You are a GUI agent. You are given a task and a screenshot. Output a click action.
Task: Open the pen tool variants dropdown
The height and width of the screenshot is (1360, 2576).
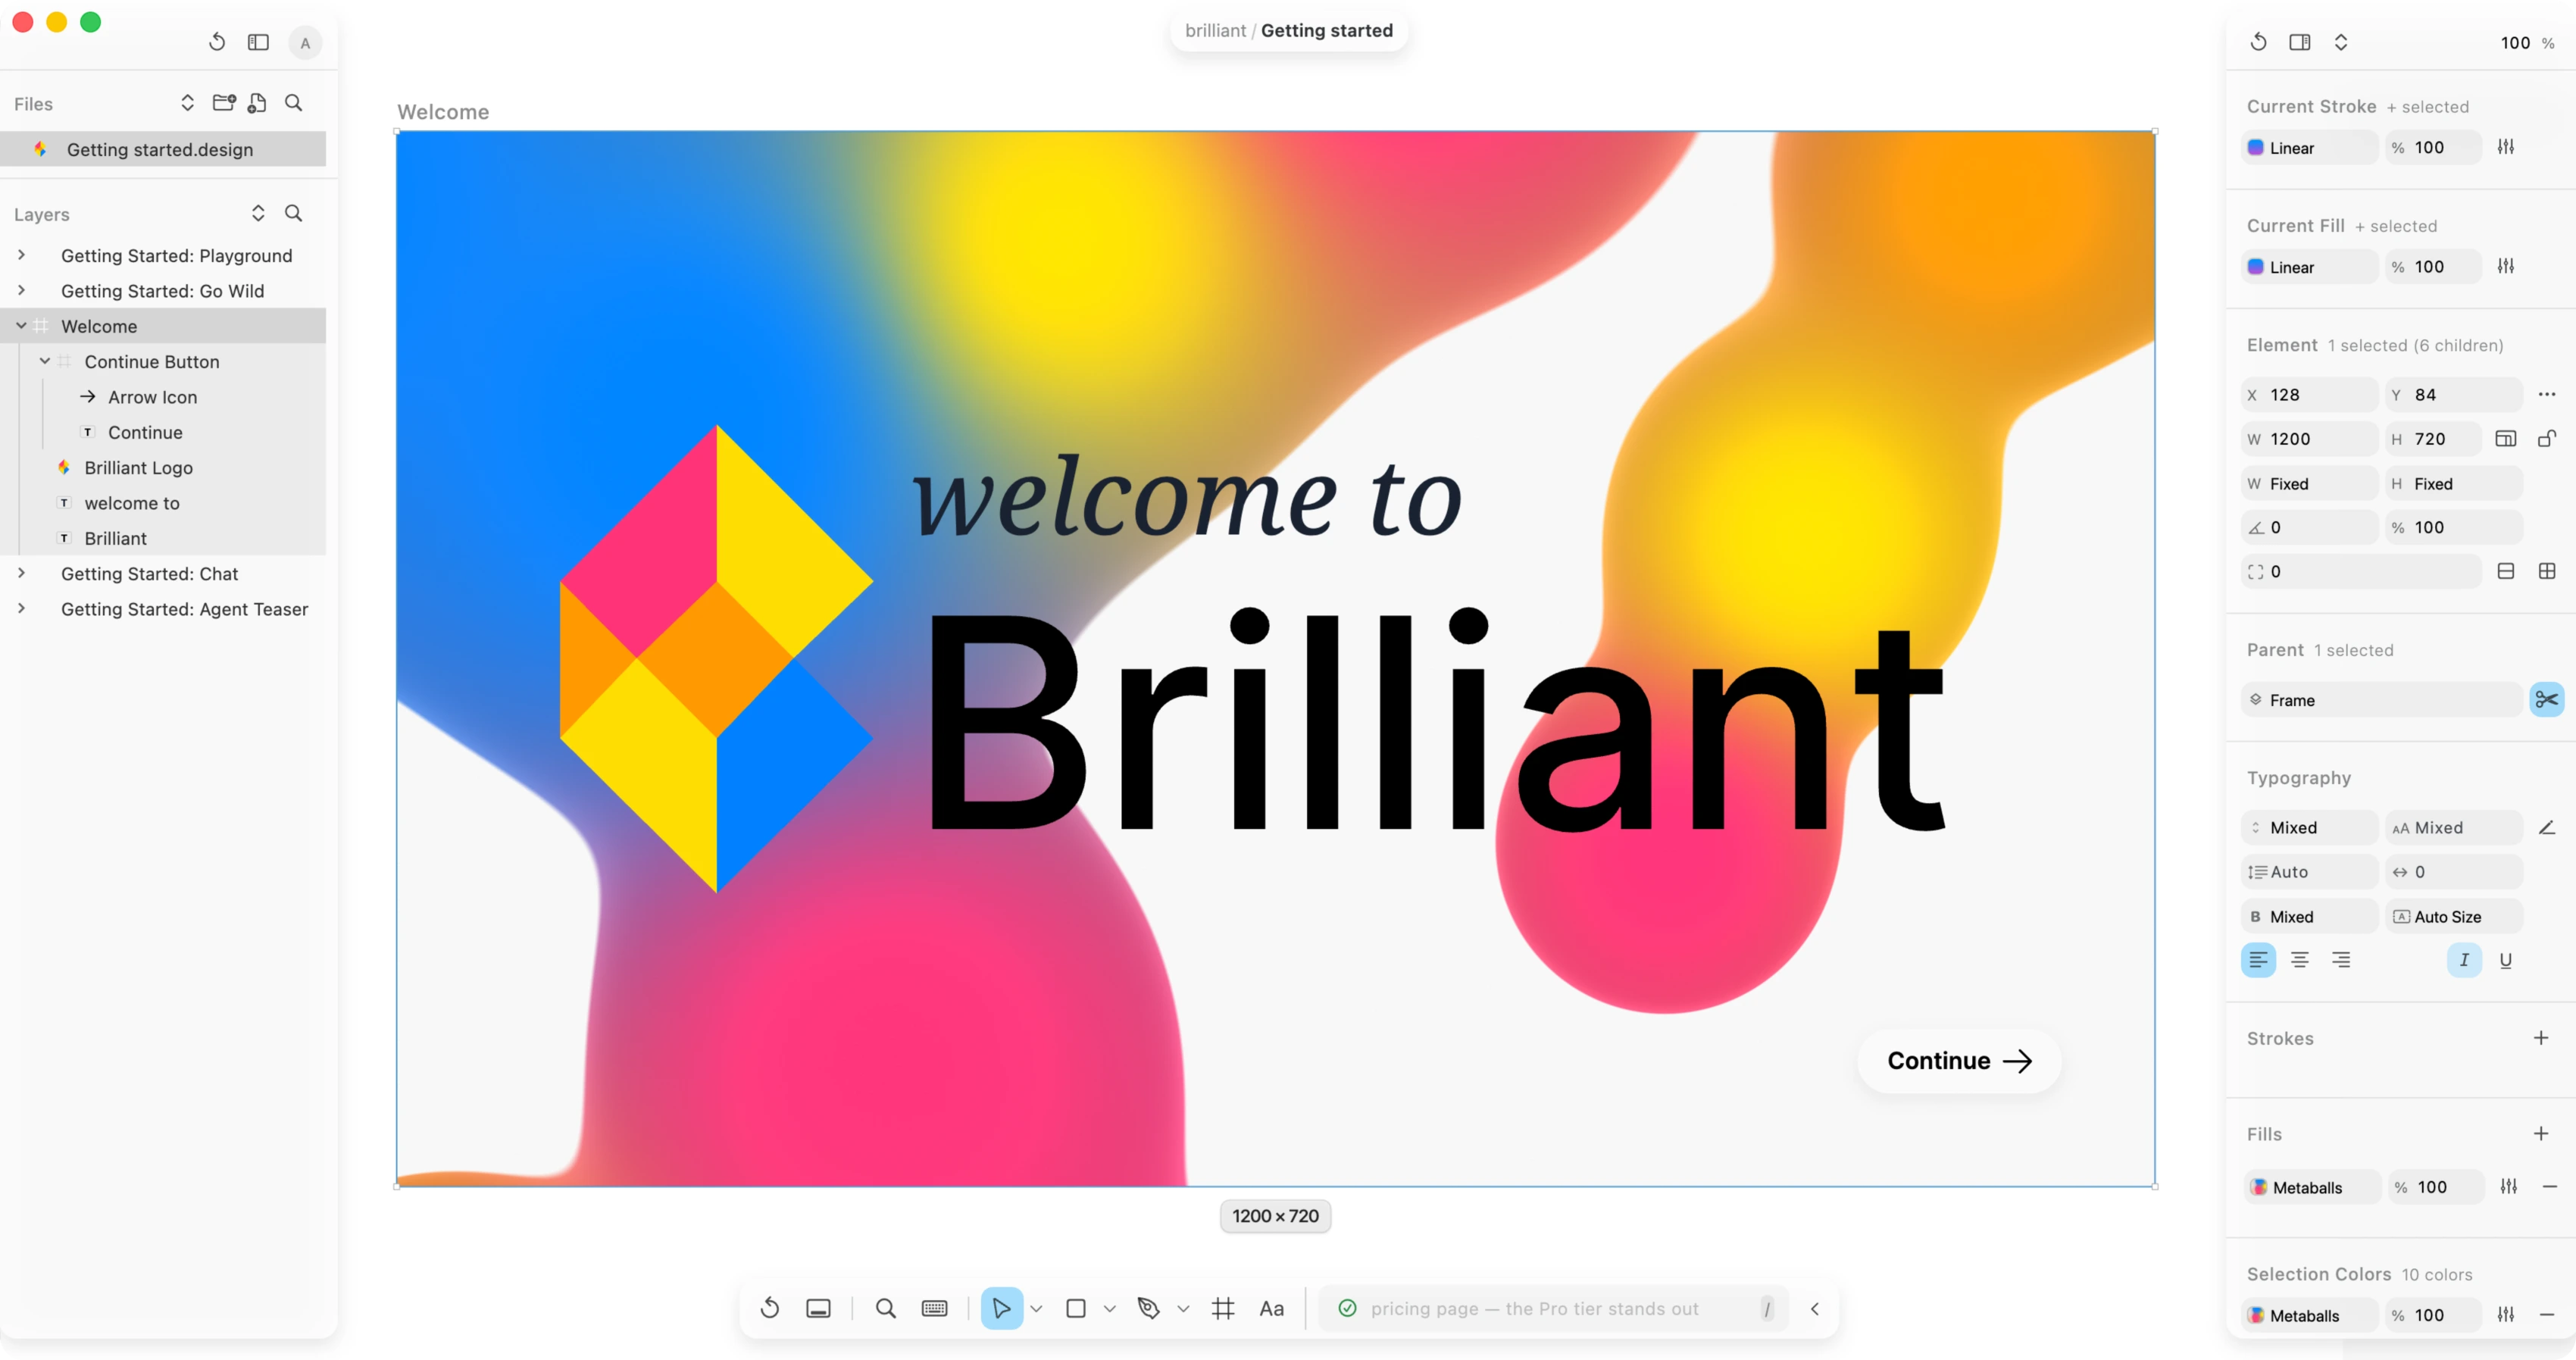(x=1184, y=1309)
